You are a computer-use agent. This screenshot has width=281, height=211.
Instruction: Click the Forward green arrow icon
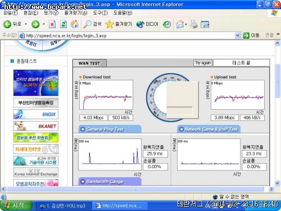pyautogui.click(x=35, y=24)
